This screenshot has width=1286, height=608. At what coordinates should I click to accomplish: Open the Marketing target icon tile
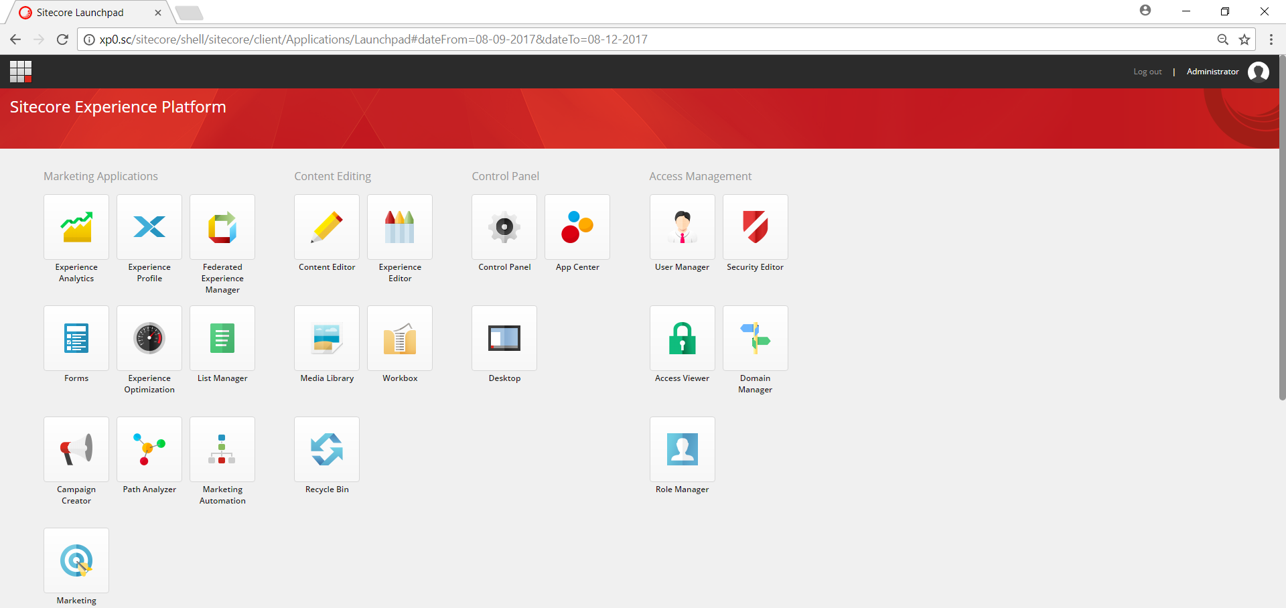pos(76,560)
